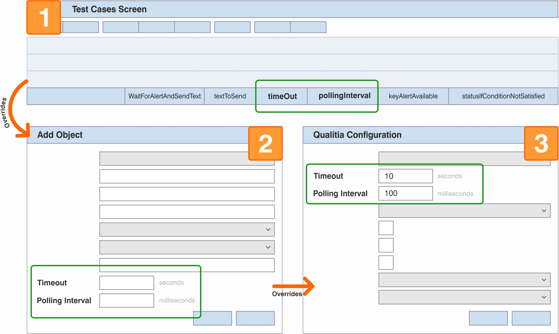Click the statusIfConditionNotSatisfied cell

[x=503, y=96]
